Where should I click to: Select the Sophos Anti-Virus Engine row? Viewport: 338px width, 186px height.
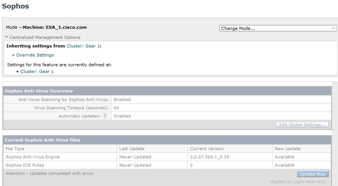[x=32, y=157]
